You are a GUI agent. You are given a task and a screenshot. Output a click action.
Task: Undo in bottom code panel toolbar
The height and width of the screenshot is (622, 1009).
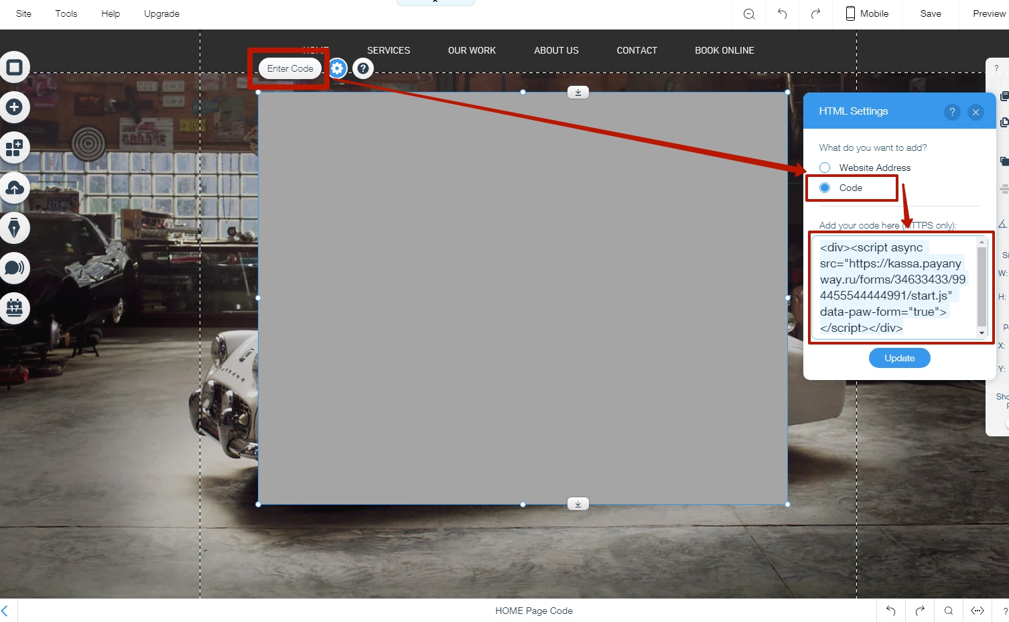coord(890,611)
